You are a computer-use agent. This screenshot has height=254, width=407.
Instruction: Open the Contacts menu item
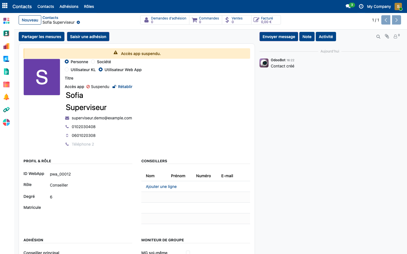pos(46,6)
